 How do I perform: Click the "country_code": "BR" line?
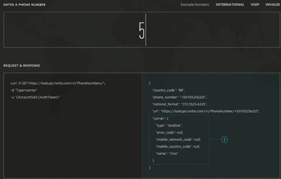(x=169, y=90)
